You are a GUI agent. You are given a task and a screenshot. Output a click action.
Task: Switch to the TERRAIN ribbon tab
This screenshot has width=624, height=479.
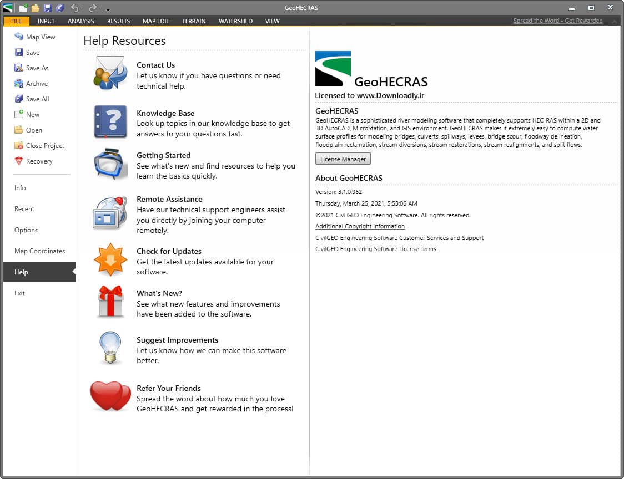pos(194,21)
